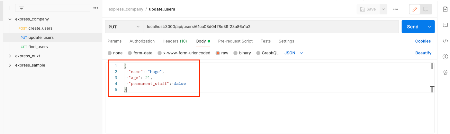The image size is (450, 134).
Task: Open the JSON format dropdown
Action: tap(294, 53)
